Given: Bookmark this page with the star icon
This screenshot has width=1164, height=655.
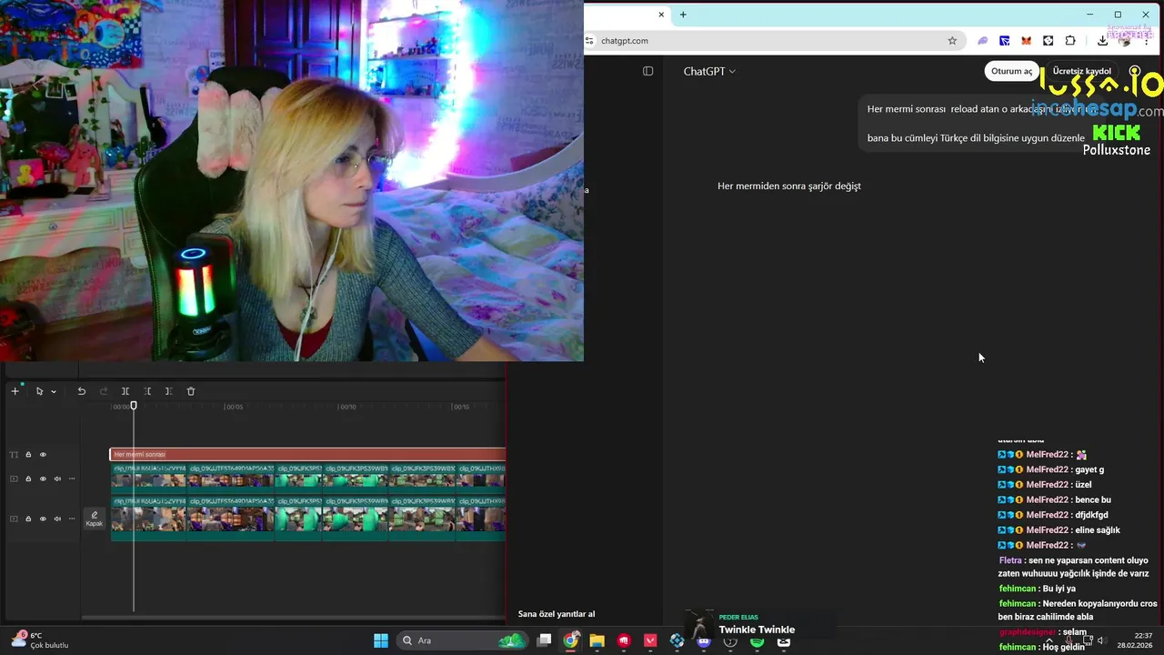Looking at the screenshot, I should pyautogui.click(x=952, y=40).
